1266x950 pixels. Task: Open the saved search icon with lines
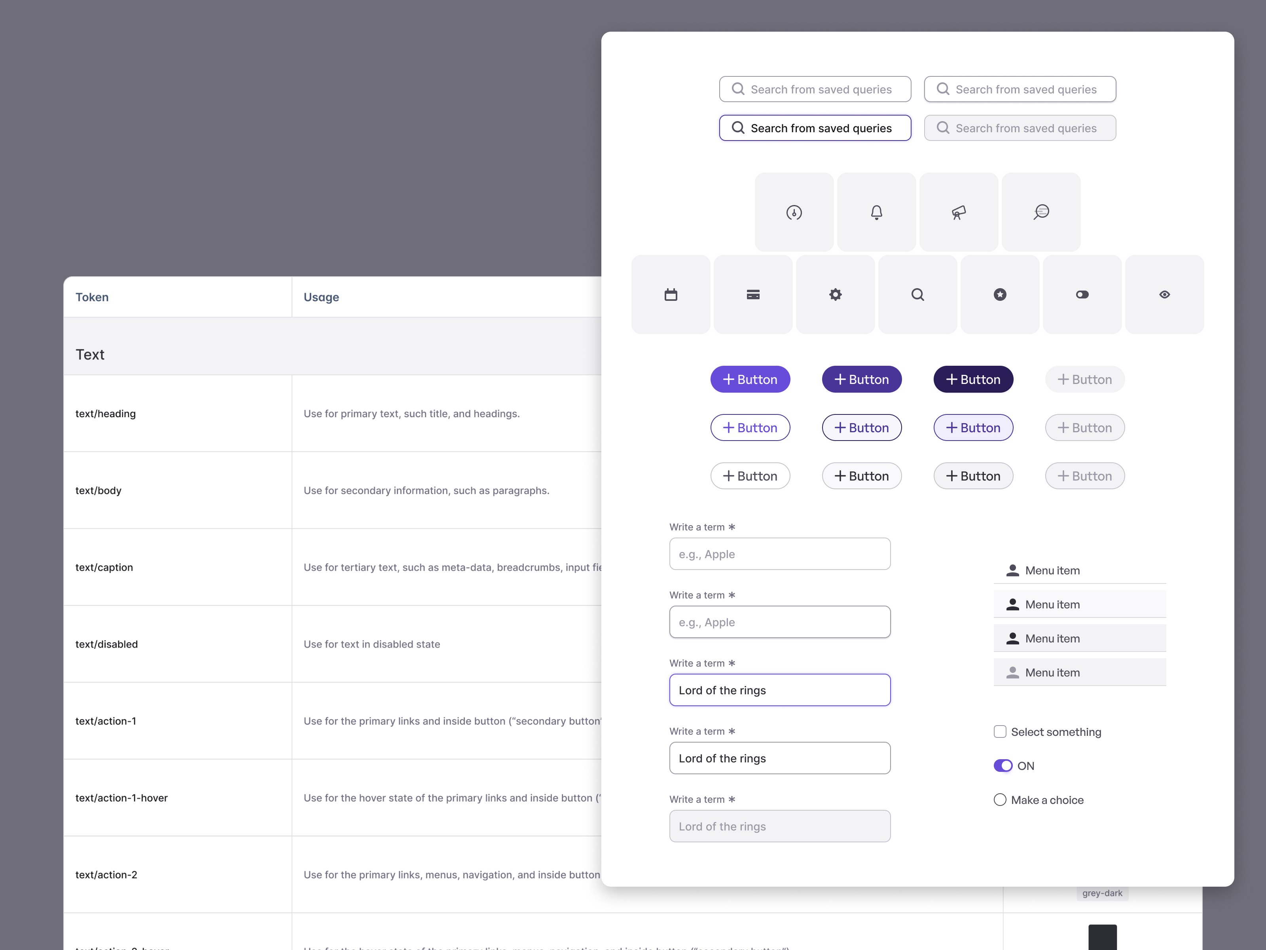1041,212
